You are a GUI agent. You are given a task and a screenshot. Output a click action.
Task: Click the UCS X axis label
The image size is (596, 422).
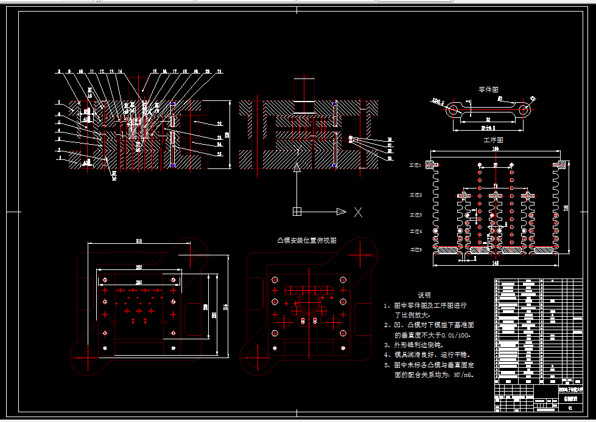pos(358,212)
